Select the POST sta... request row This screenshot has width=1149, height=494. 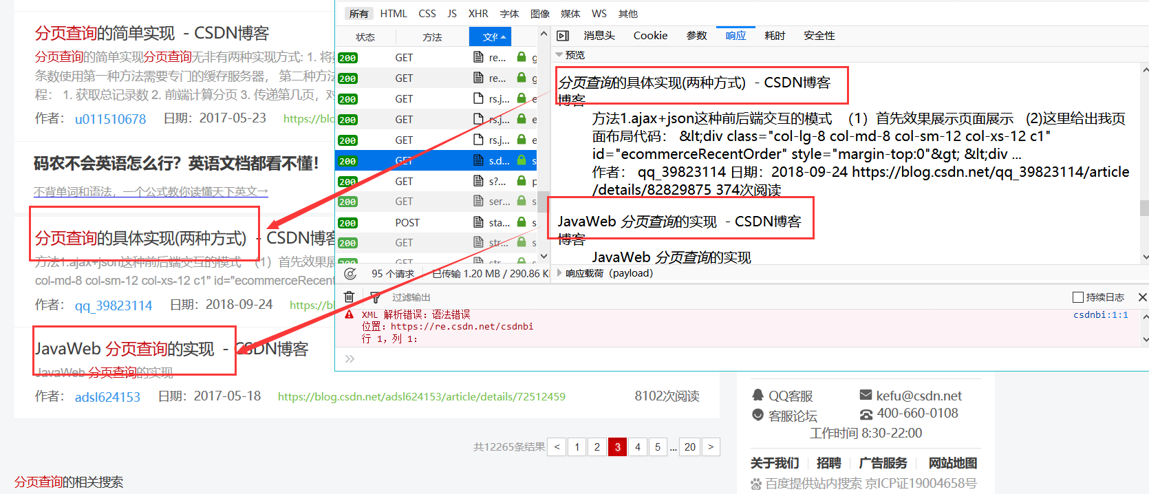(x=436, y=222)
